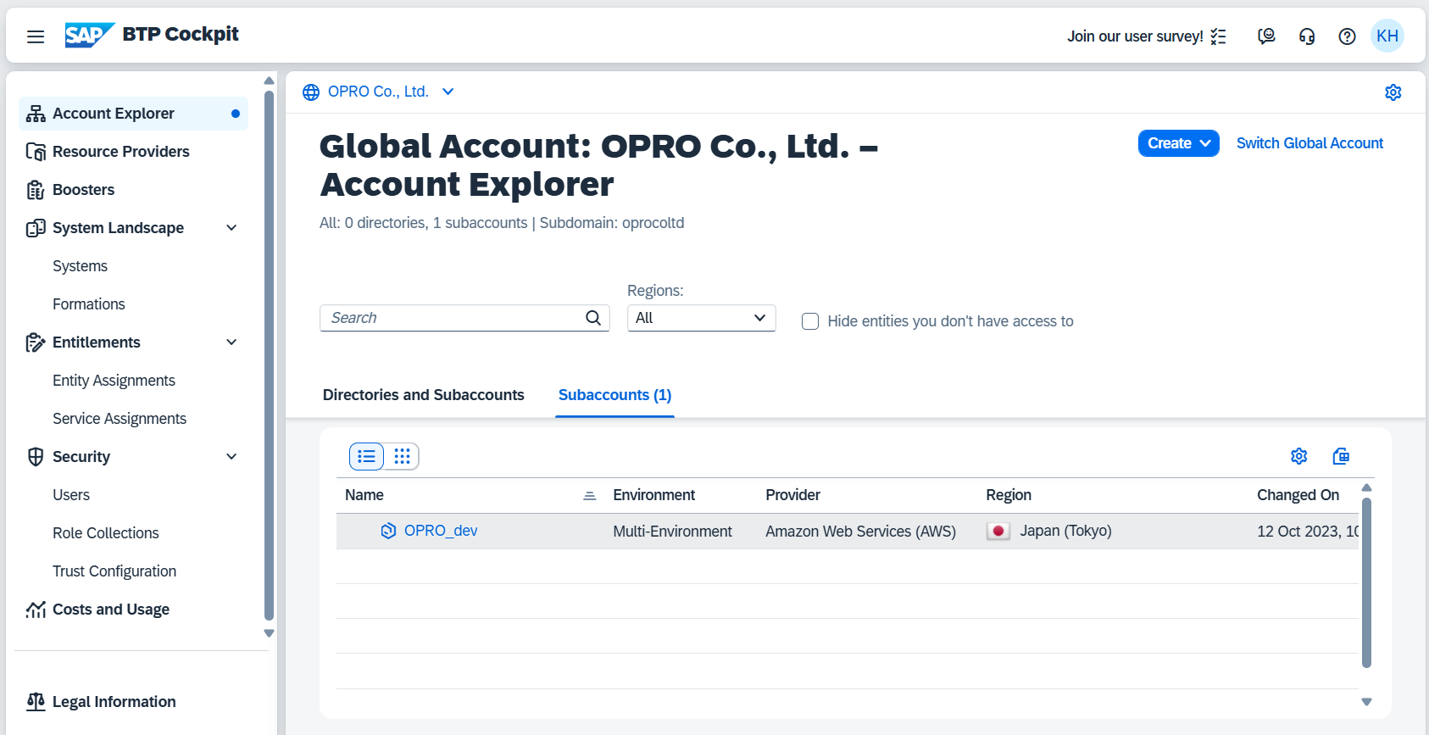This screenshot has height=735, width=1429.
Task: Open table settings gear icon
Action: point(1298,456)
